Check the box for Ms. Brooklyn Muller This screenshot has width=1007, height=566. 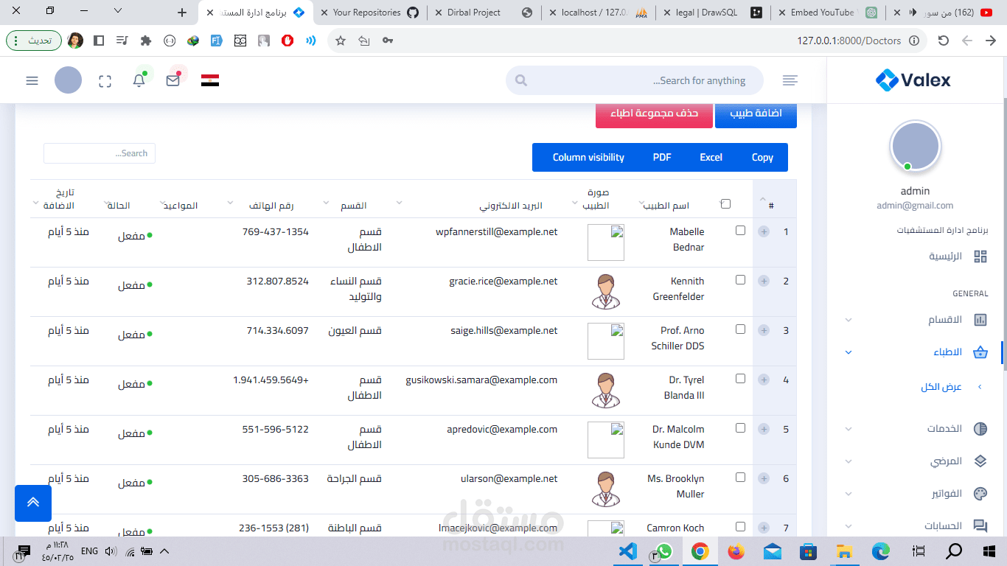click(x=741, y=478)
